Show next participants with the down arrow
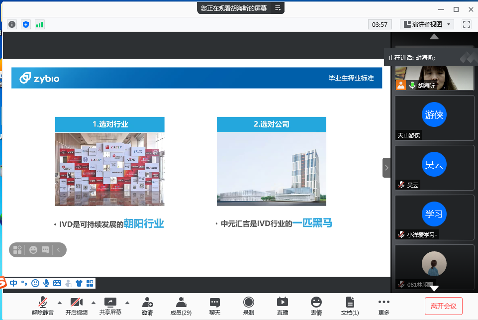Viewport: 478px width, 320px height. (434, 288)
